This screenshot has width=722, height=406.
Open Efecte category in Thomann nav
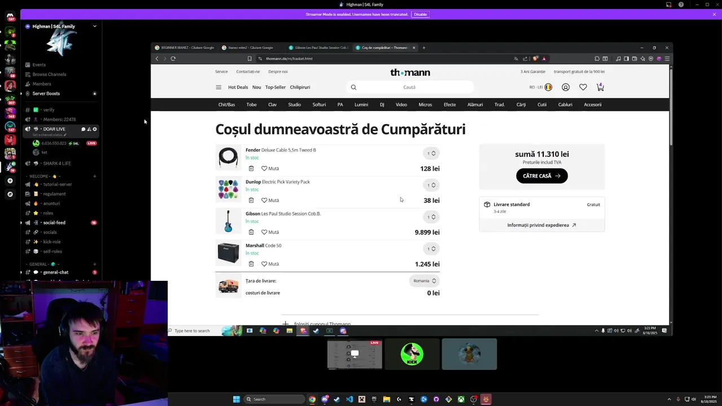(450, 105)
